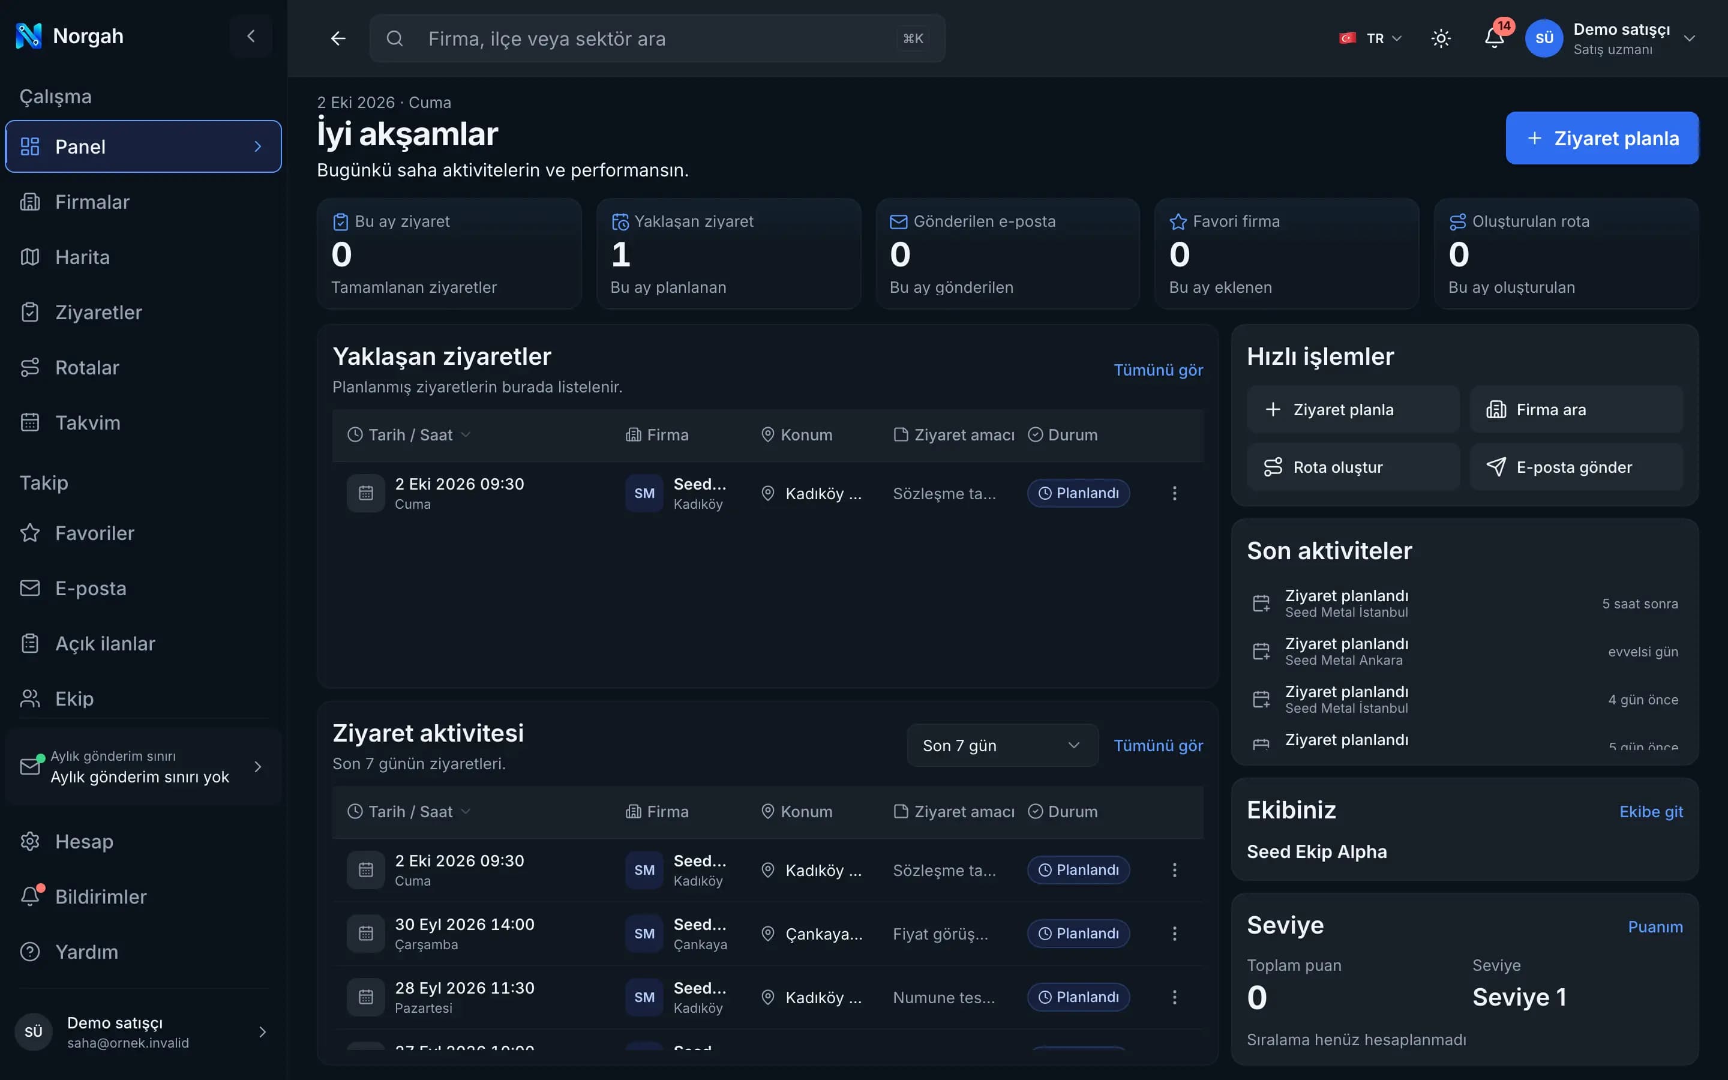Click the blue Ziyaret planla button
This screenshot has width=1728, height=1080.
(x=1601, y=138)
